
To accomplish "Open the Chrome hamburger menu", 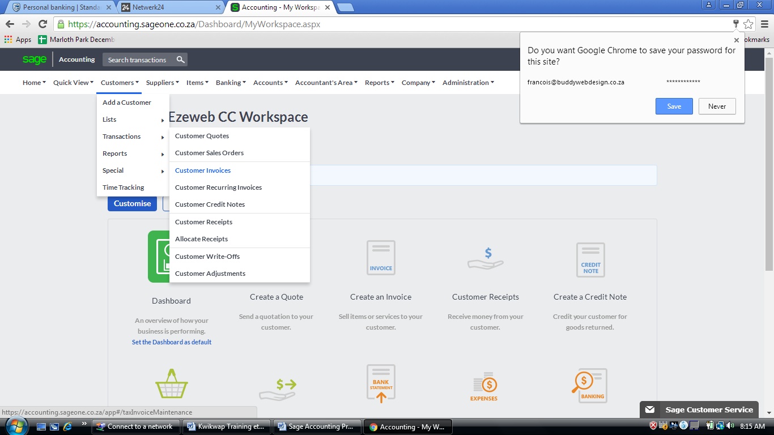I will pyautogui.click(x=764, y=24).
